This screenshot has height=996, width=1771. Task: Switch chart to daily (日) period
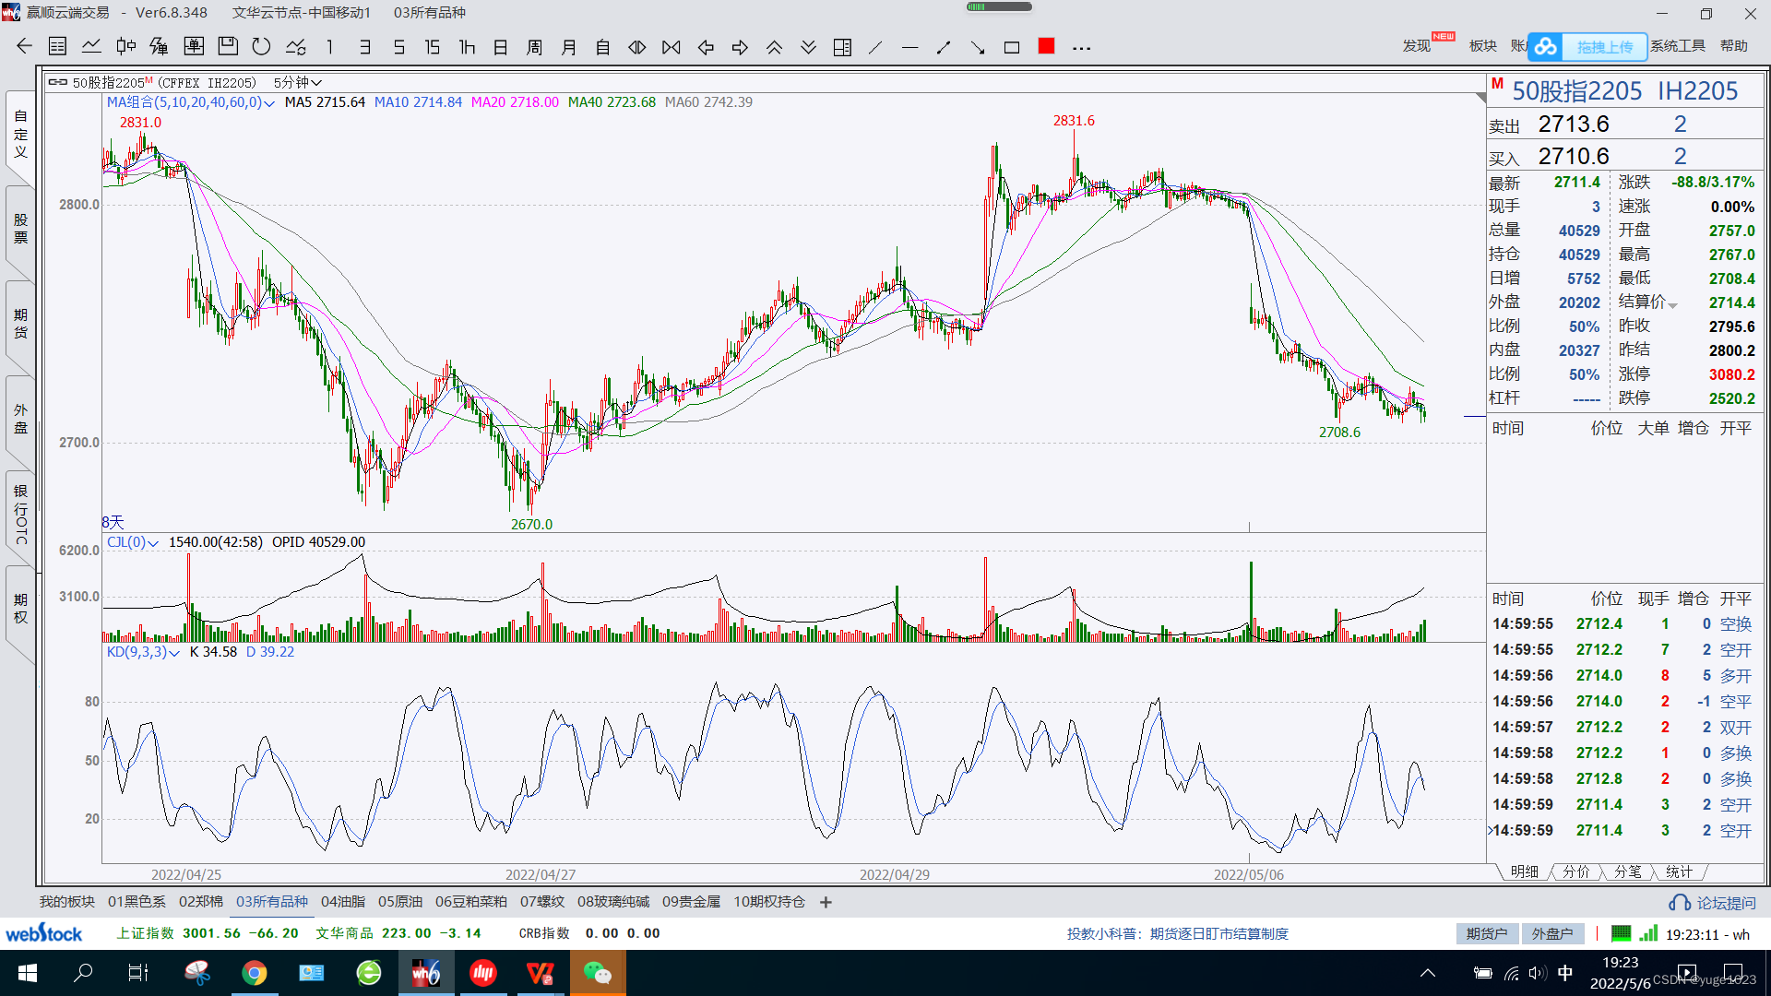coord(501,47)
